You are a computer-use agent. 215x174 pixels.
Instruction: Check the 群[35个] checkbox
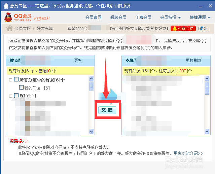(x=16, y=96)
